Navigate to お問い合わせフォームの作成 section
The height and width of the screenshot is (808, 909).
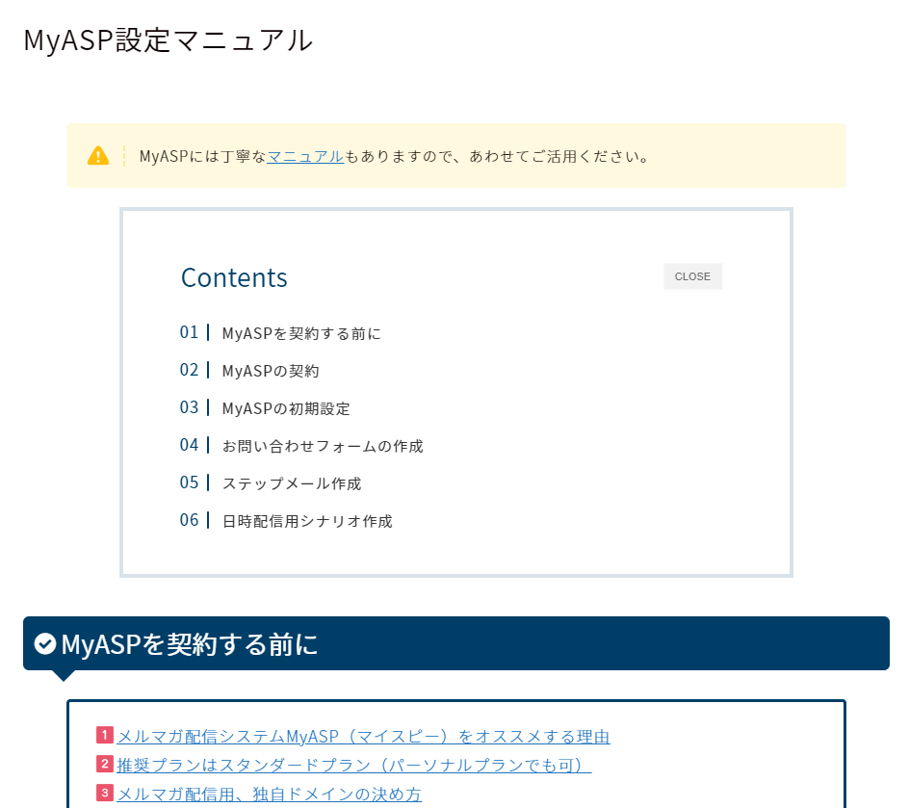(323, 446)
